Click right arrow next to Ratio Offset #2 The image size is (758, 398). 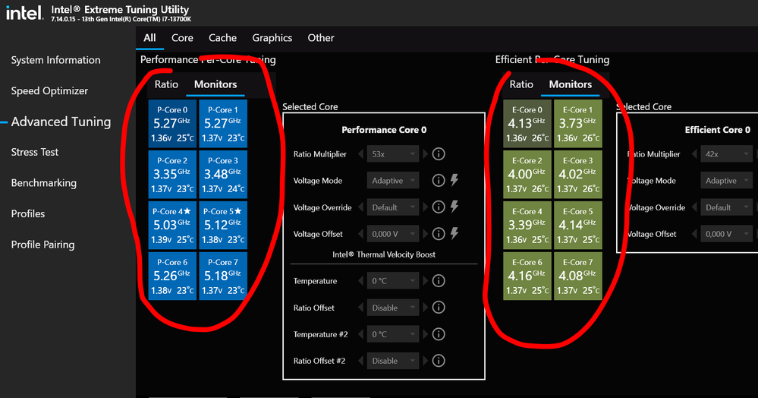point(426,361)
